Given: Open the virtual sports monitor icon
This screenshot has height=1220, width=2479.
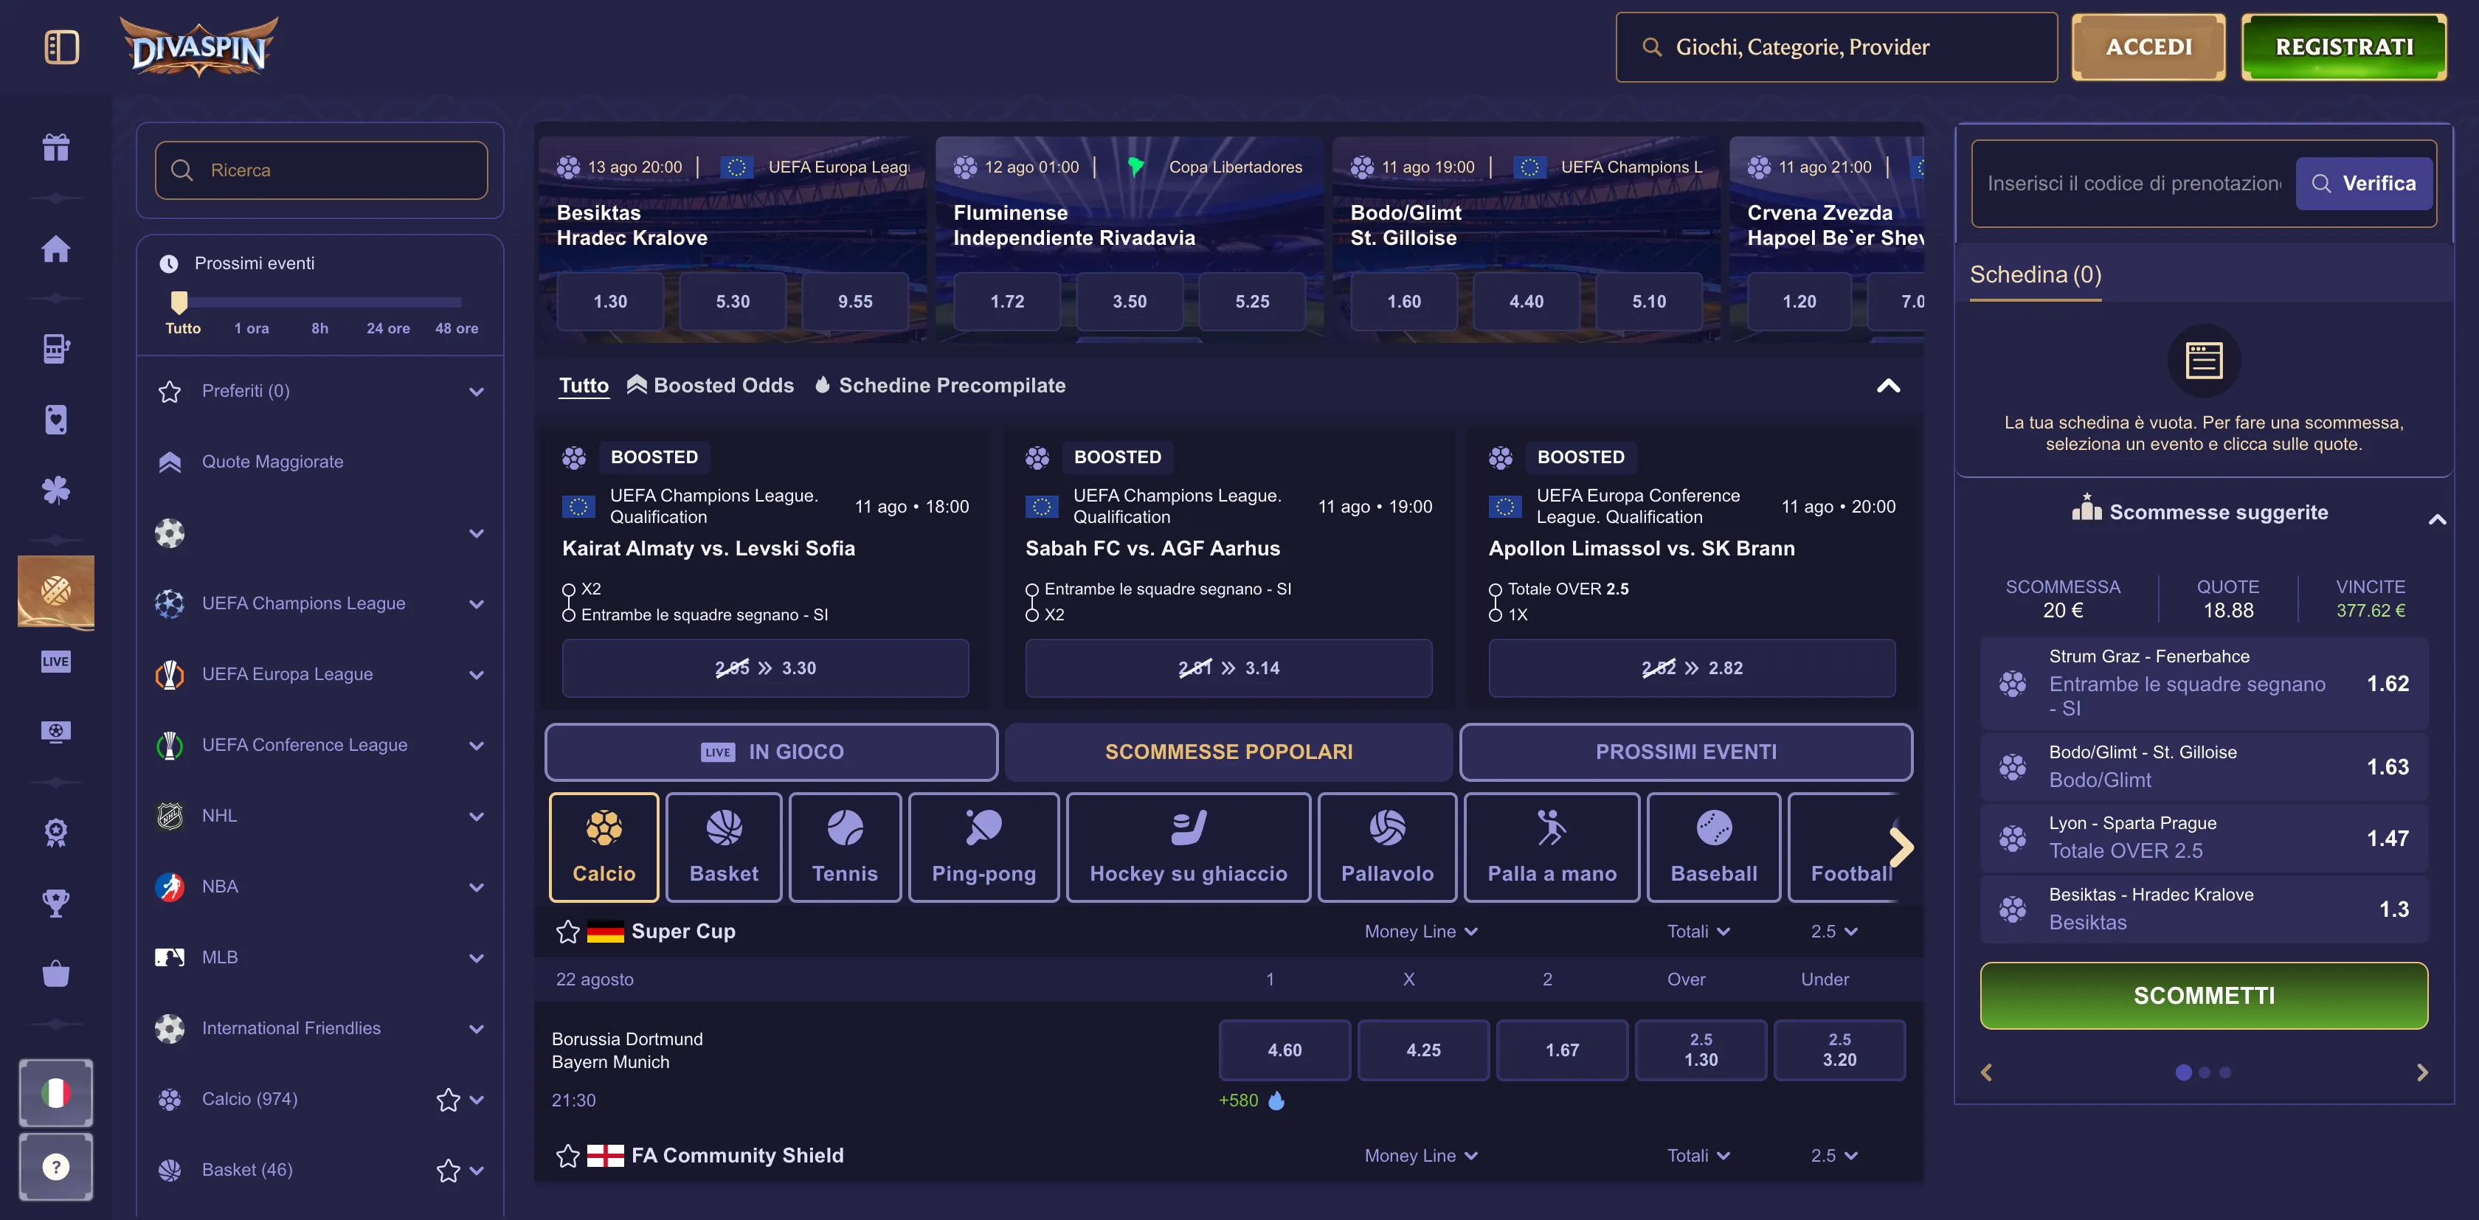Looking at the screenshot, I should click(56, 732).
